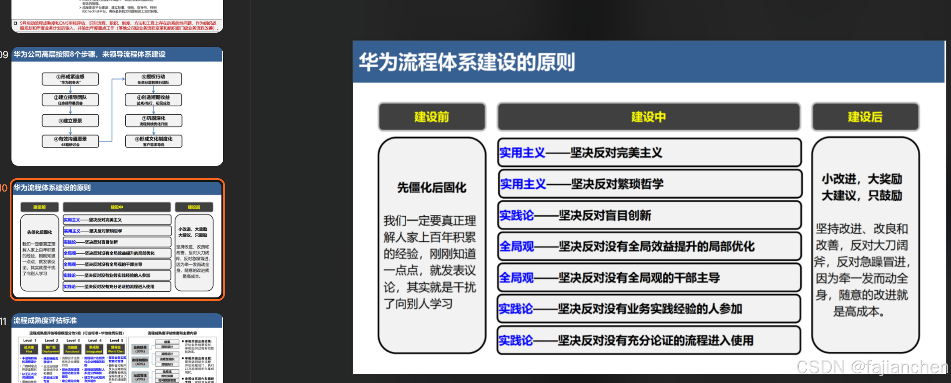Click Level 5 label in slide 11 thumbnail
951x383 pixels.
pos(116,341)
